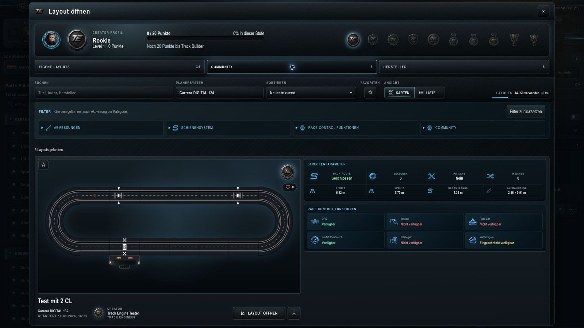
Task: Click the Suchen input field
Action: 104,93
